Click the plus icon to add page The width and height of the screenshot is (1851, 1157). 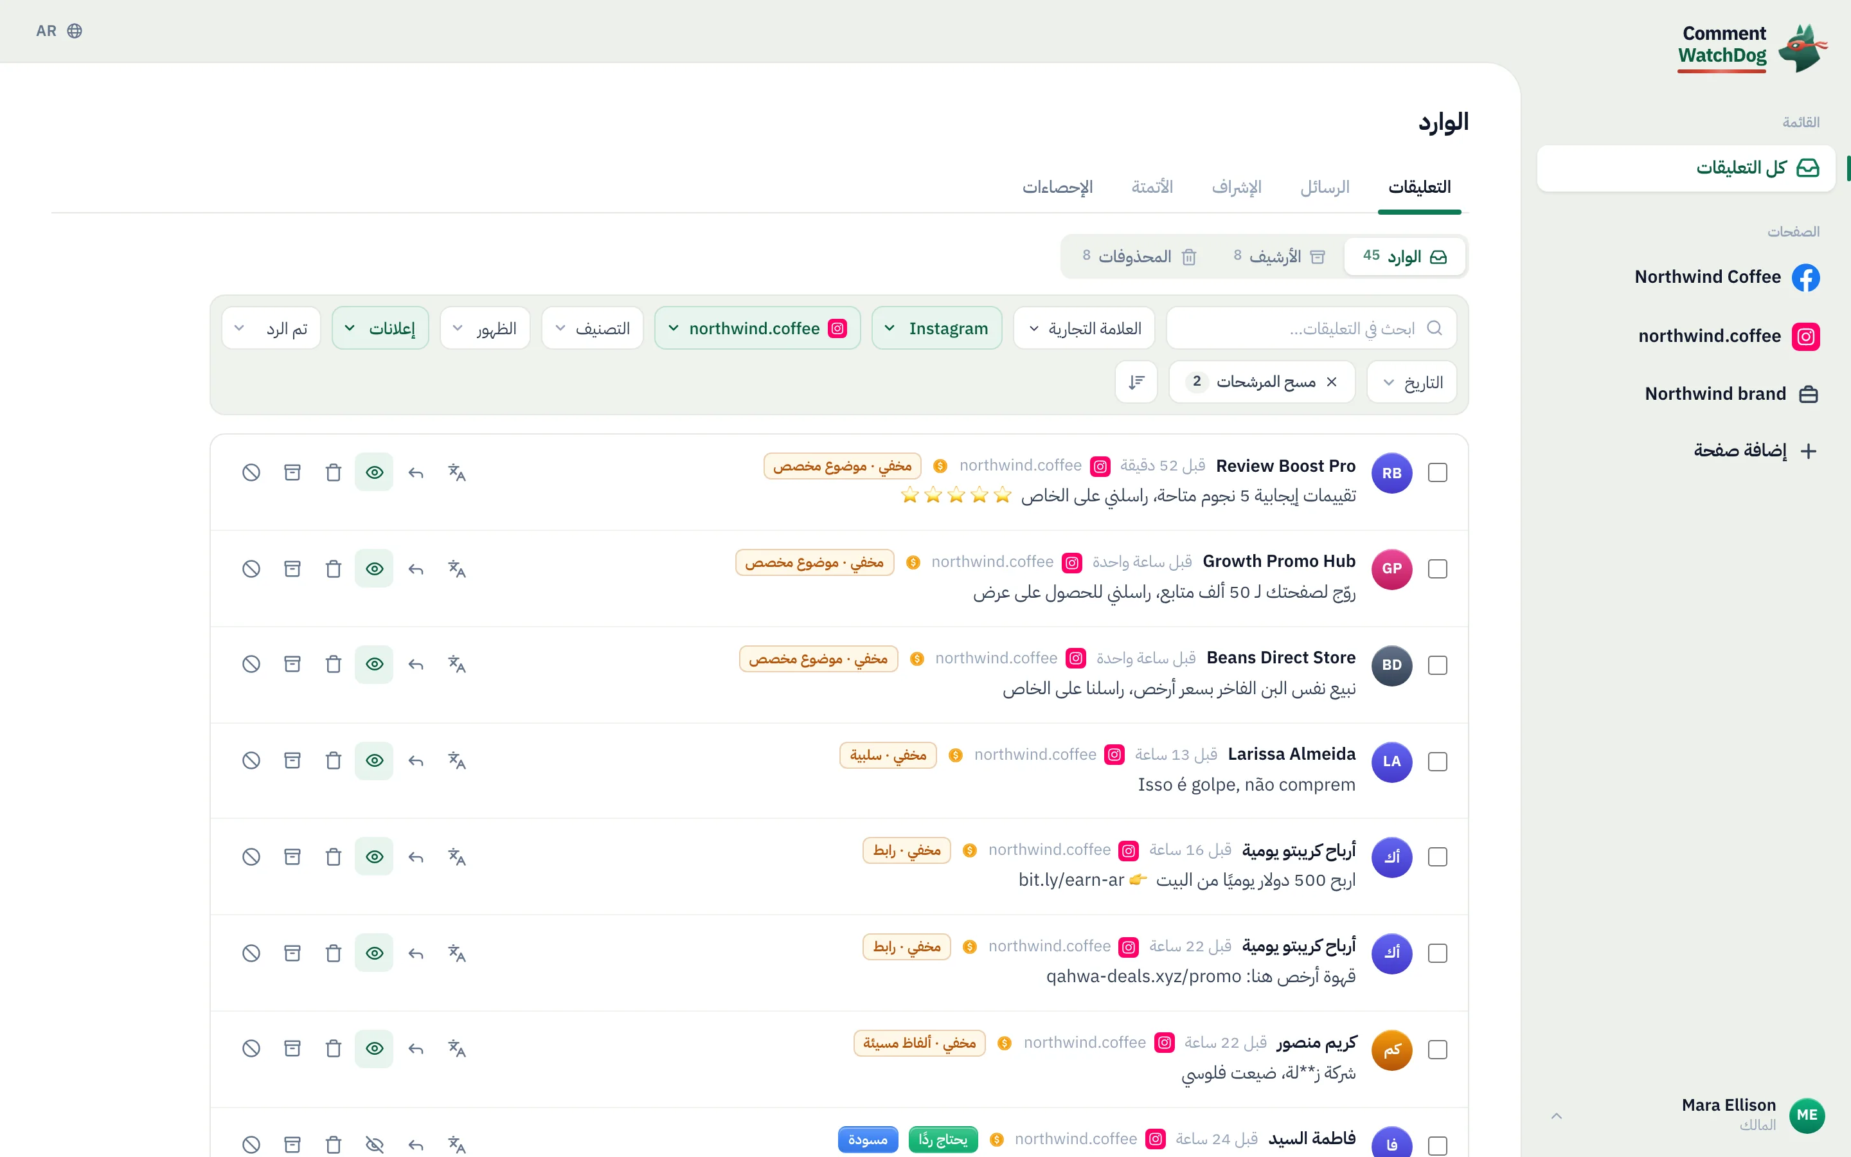1808,451
